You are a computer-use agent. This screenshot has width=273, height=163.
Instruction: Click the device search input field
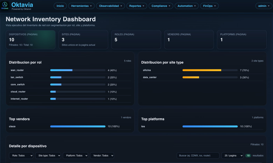(x=198, y=156)
